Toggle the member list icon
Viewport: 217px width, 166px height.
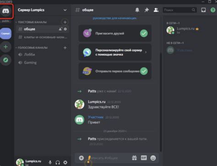tap(156, 10)
